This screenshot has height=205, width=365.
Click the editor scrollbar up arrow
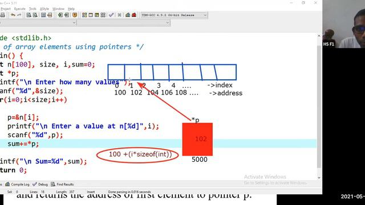pos(319,36)
